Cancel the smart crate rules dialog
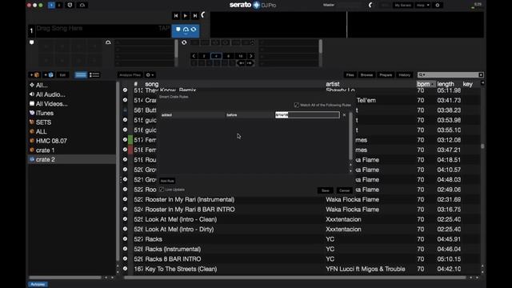Screen dimensions: 512x288 (x=344, y=190)
